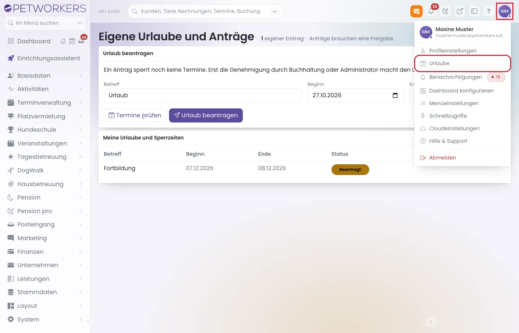Expand the Terminverwaltung menu
The image size is (519, 333).
(x=45, y=102)
